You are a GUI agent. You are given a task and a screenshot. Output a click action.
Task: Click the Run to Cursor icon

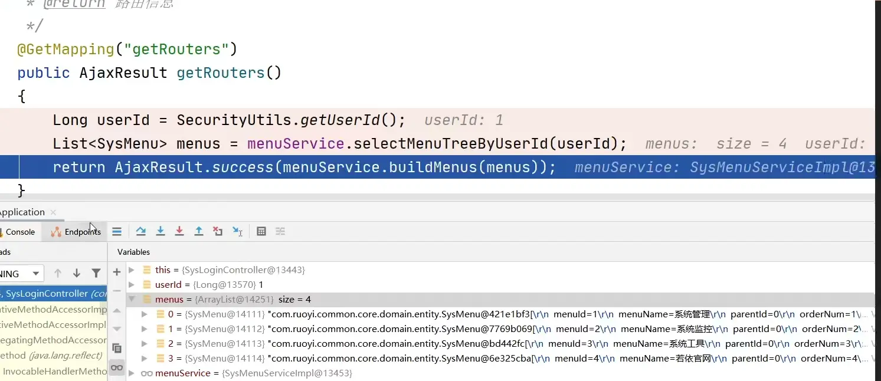coord(237,232)
